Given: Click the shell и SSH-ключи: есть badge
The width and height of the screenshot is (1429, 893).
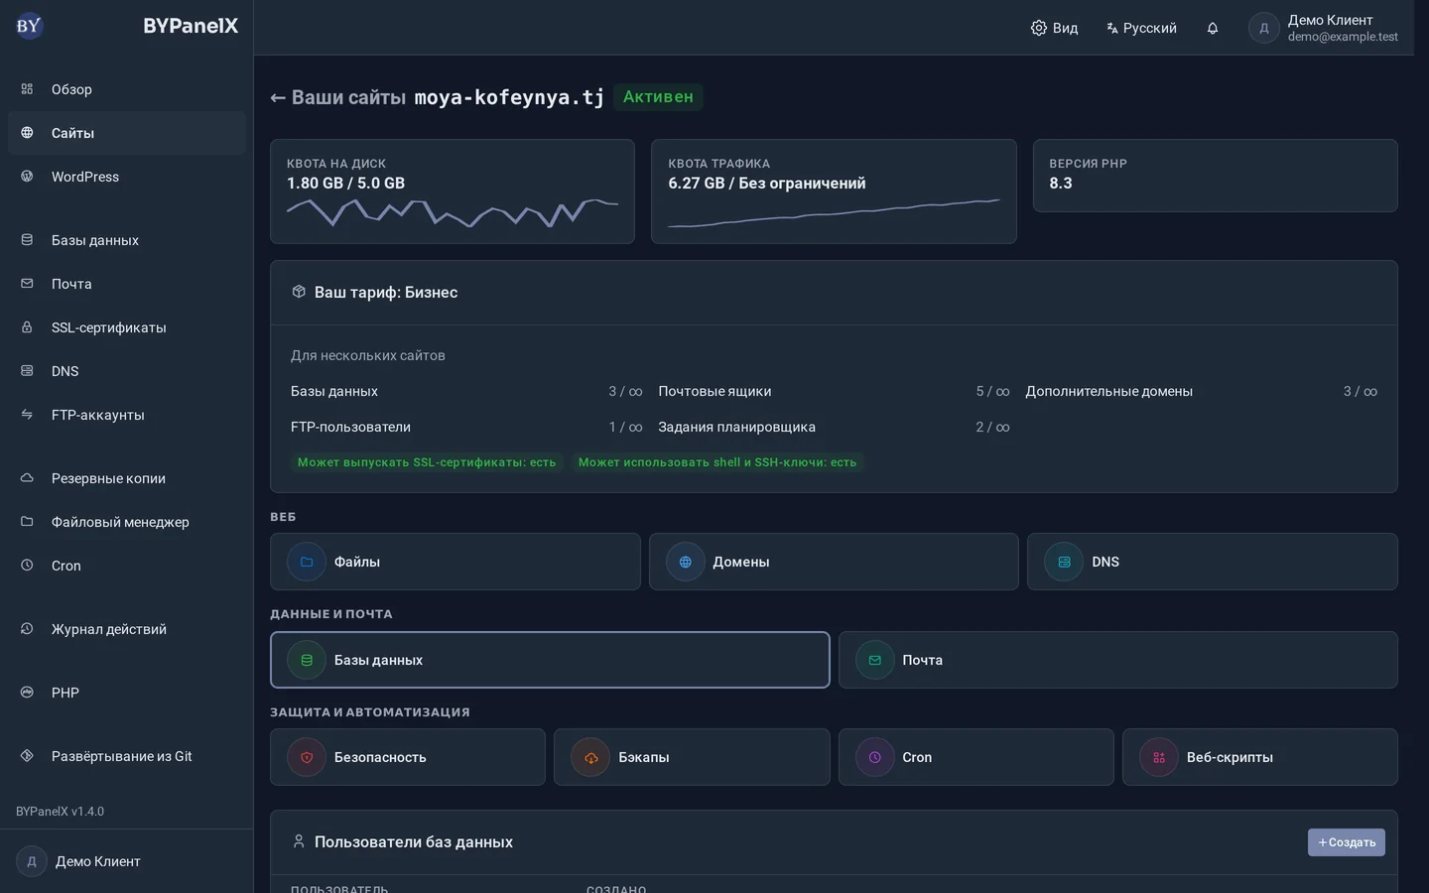Looking at the screenshot, I should coord(717,462).
